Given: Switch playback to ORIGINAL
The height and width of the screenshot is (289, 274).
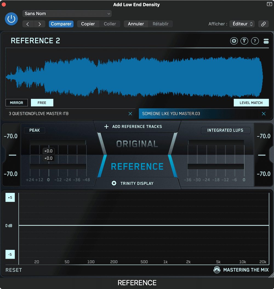Looking at the screenshot, I should coord(137,144).
